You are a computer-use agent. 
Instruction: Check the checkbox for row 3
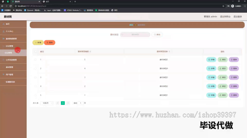pos(36,77)
